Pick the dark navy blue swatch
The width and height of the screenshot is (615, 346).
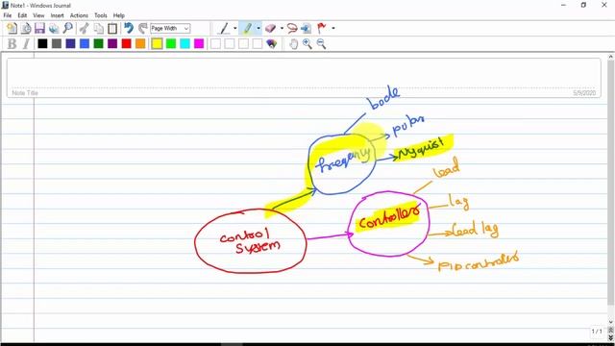(x=70, y=43)
